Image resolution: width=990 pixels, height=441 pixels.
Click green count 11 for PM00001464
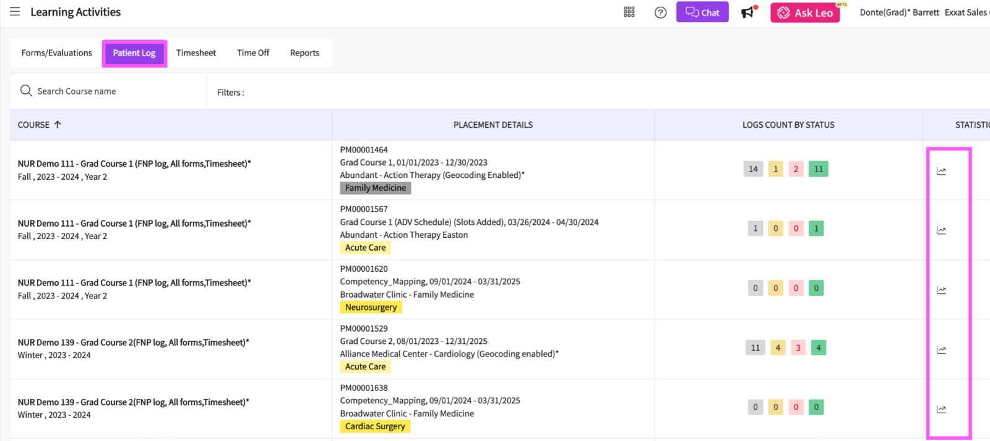[818, 169]
